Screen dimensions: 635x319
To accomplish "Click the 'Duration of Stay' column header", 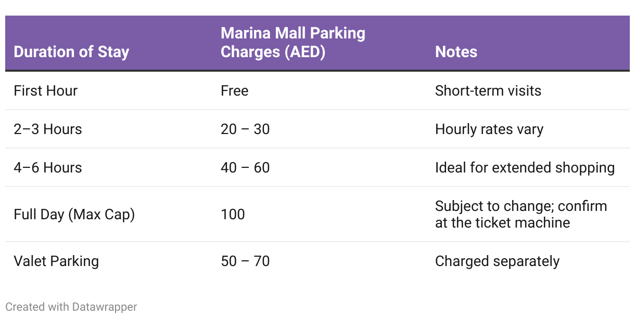I will click(x=71, y=52).
